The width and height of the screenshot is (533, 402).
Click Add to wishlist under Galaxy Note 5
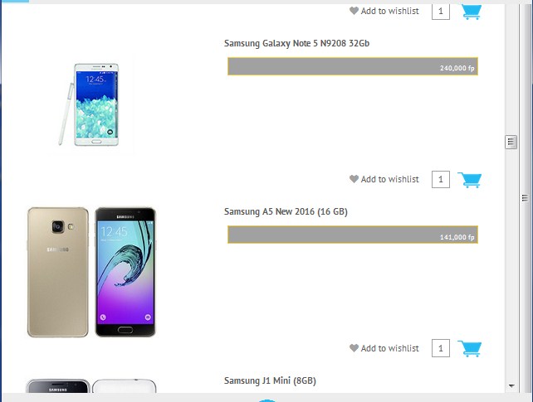click(389, 179)
